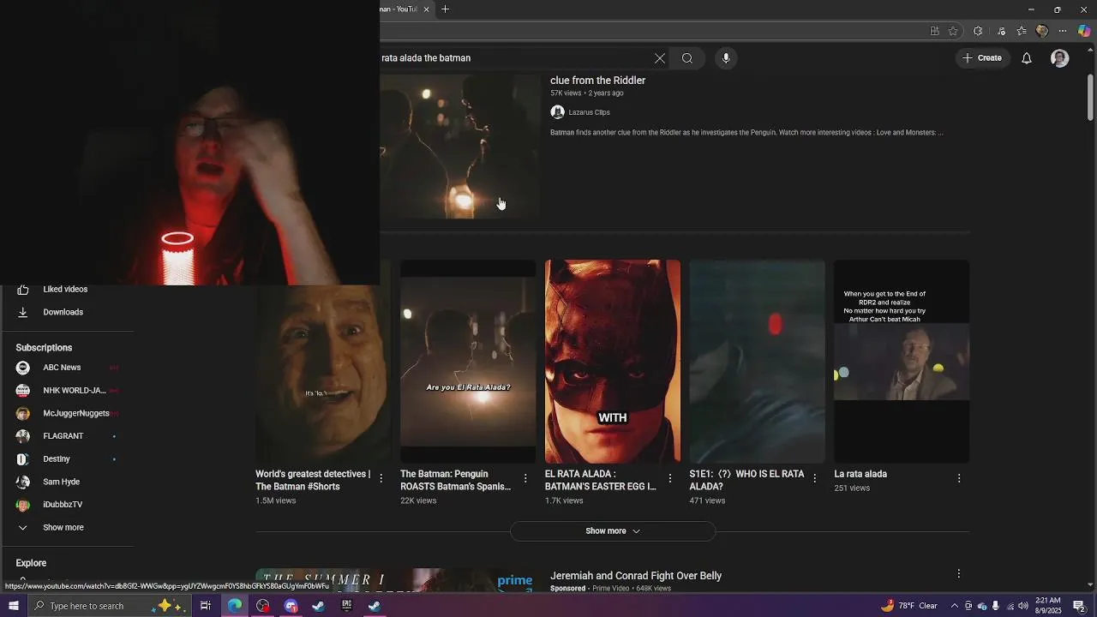Open Task View on taskbar
The image size is (1097, 617).
(x=206, y=606)
